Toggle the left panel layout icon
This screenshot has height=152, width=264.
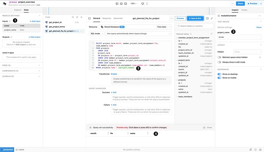click(117, 3)
